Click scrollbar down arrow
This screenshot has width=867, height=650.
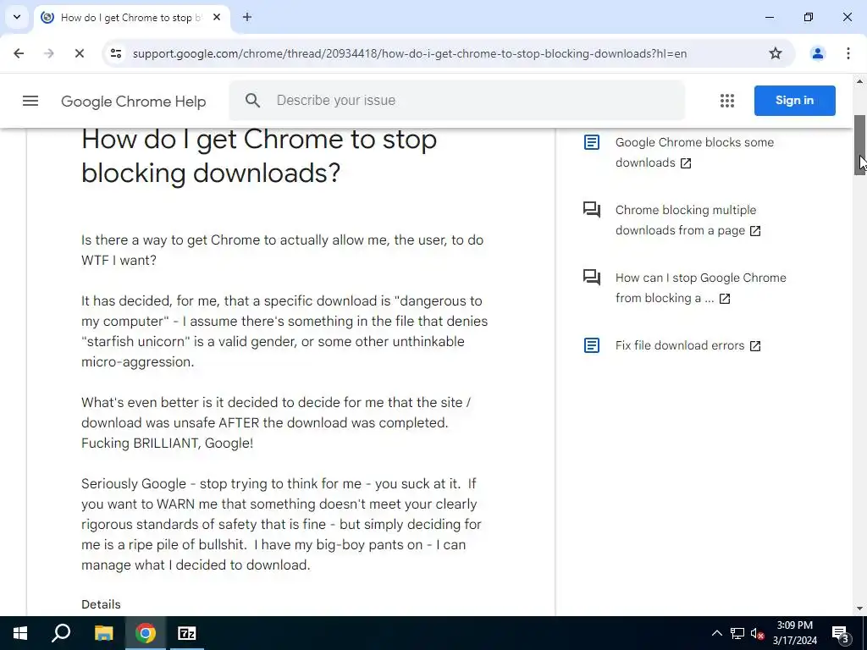click(x=859, y=609)
